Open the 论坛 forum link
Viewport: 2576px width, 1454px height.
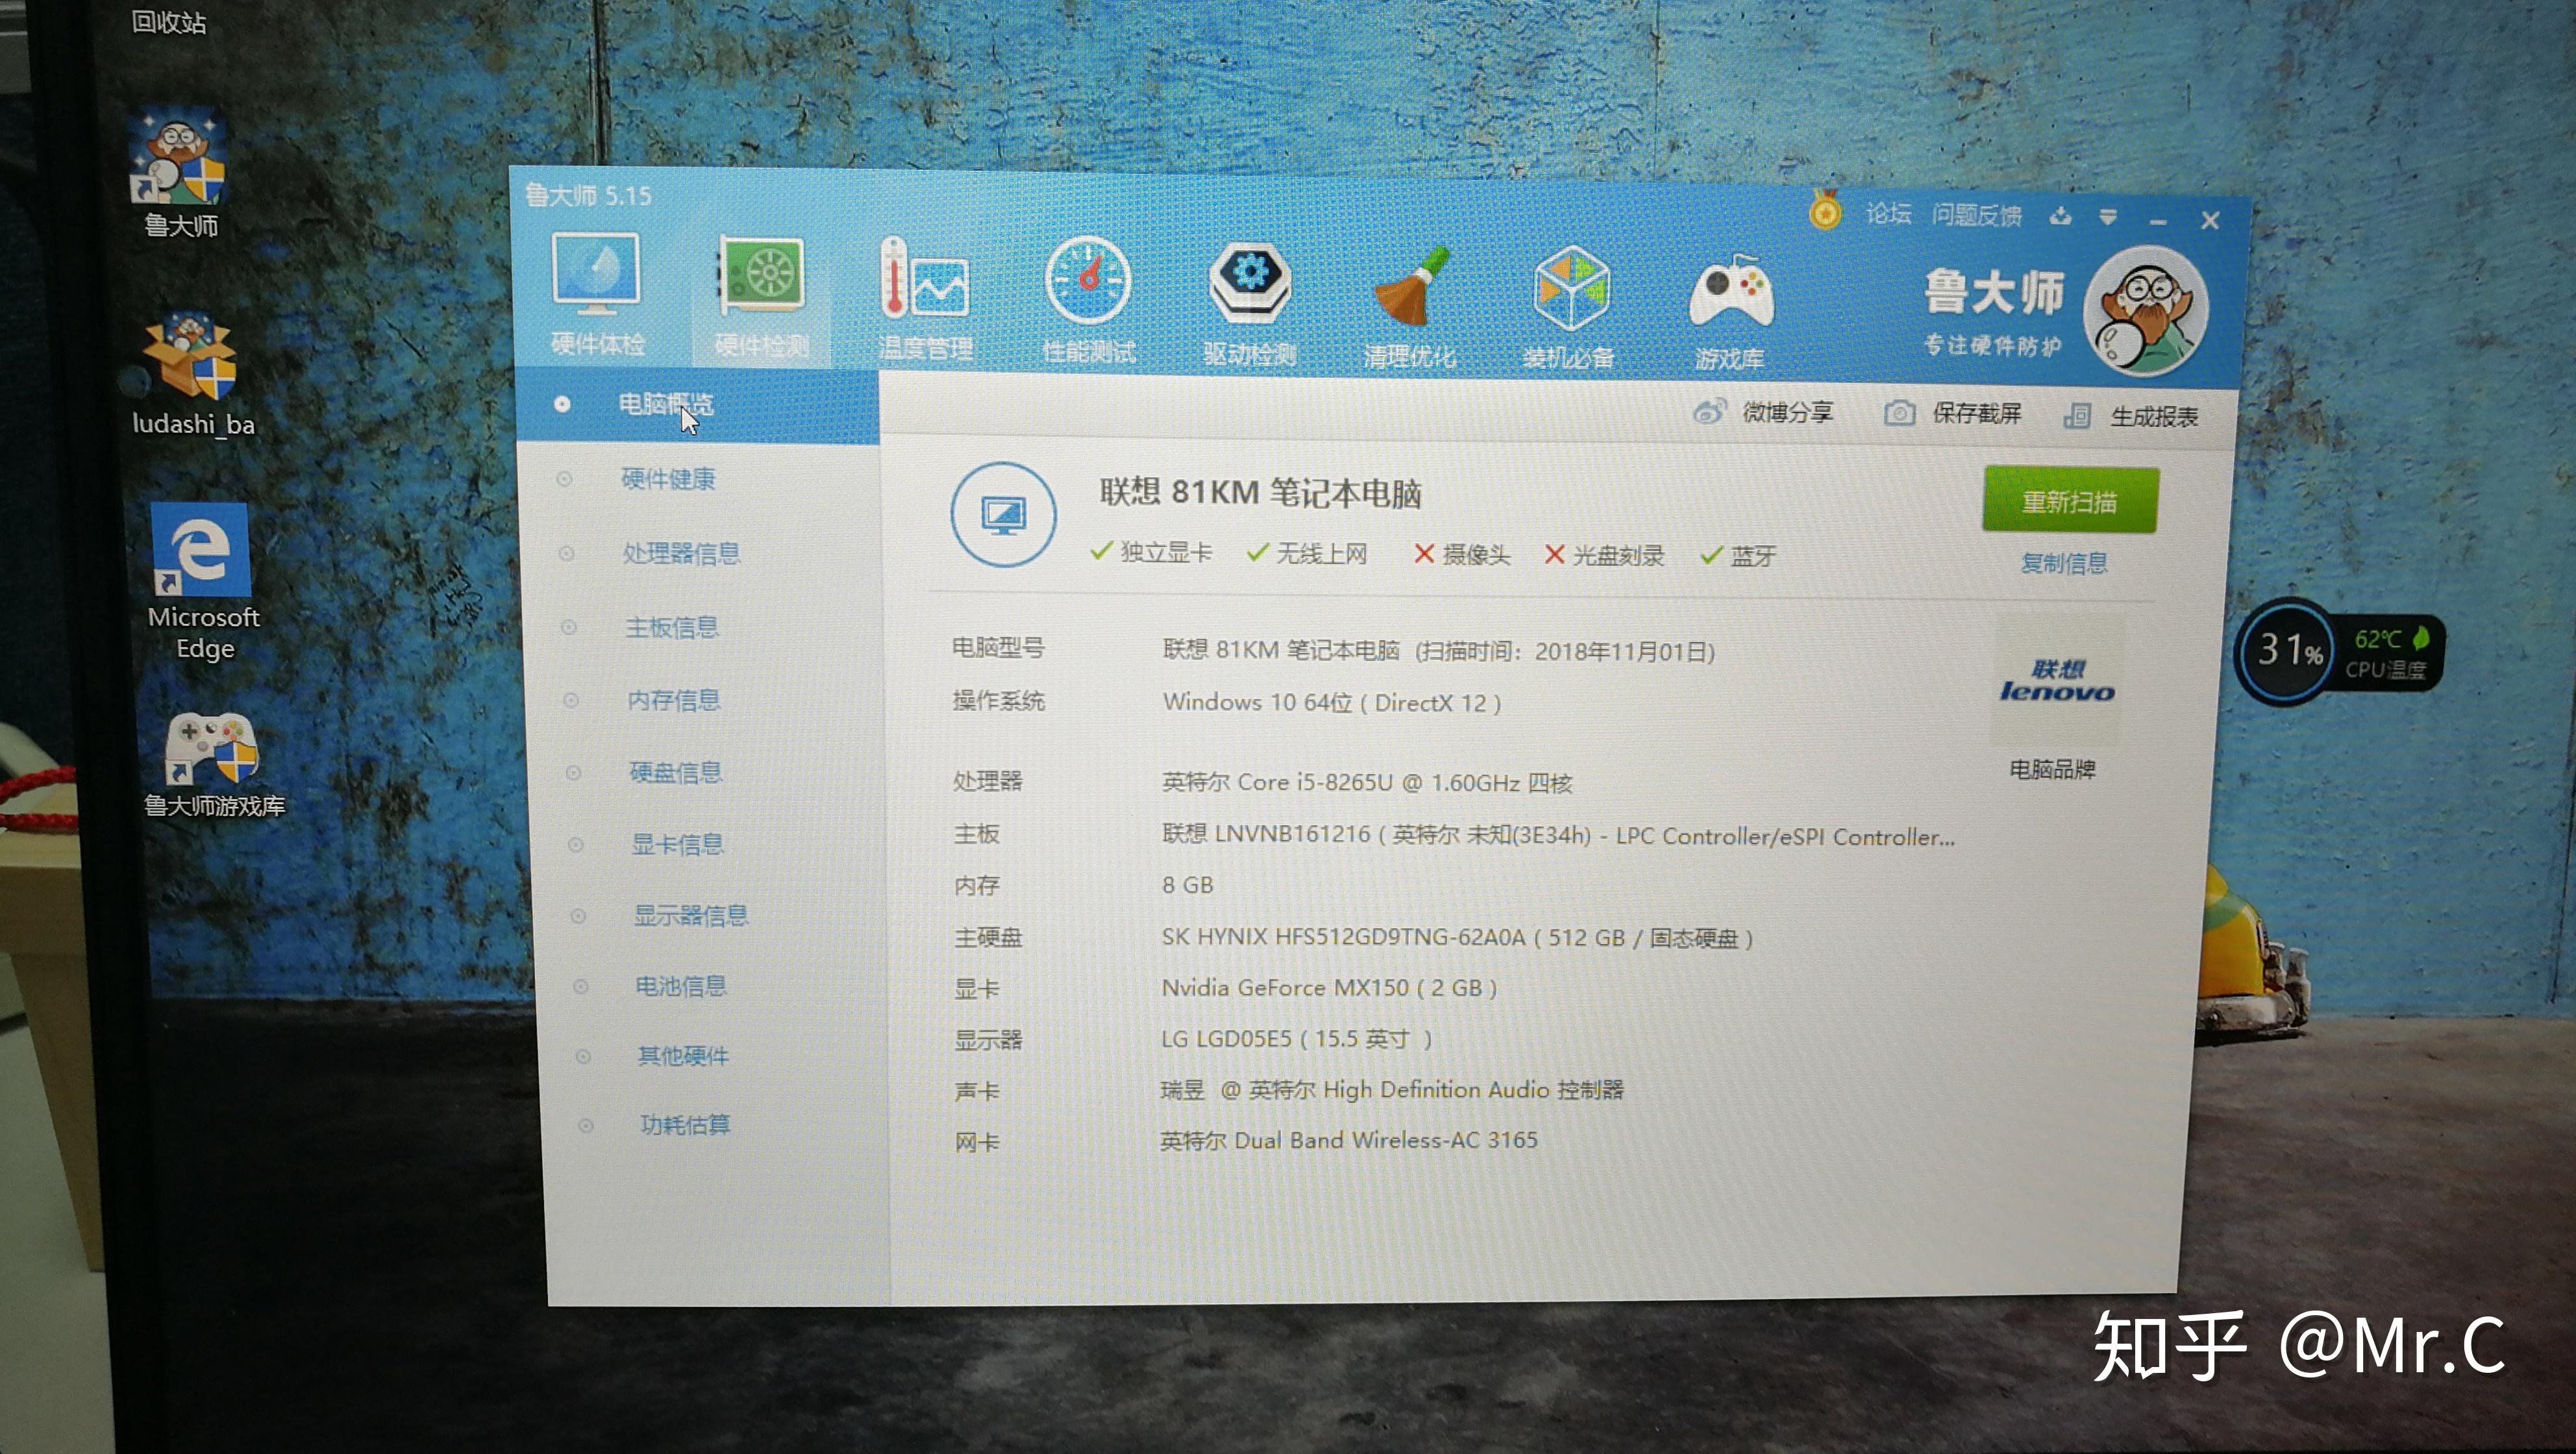(1888, 213)
